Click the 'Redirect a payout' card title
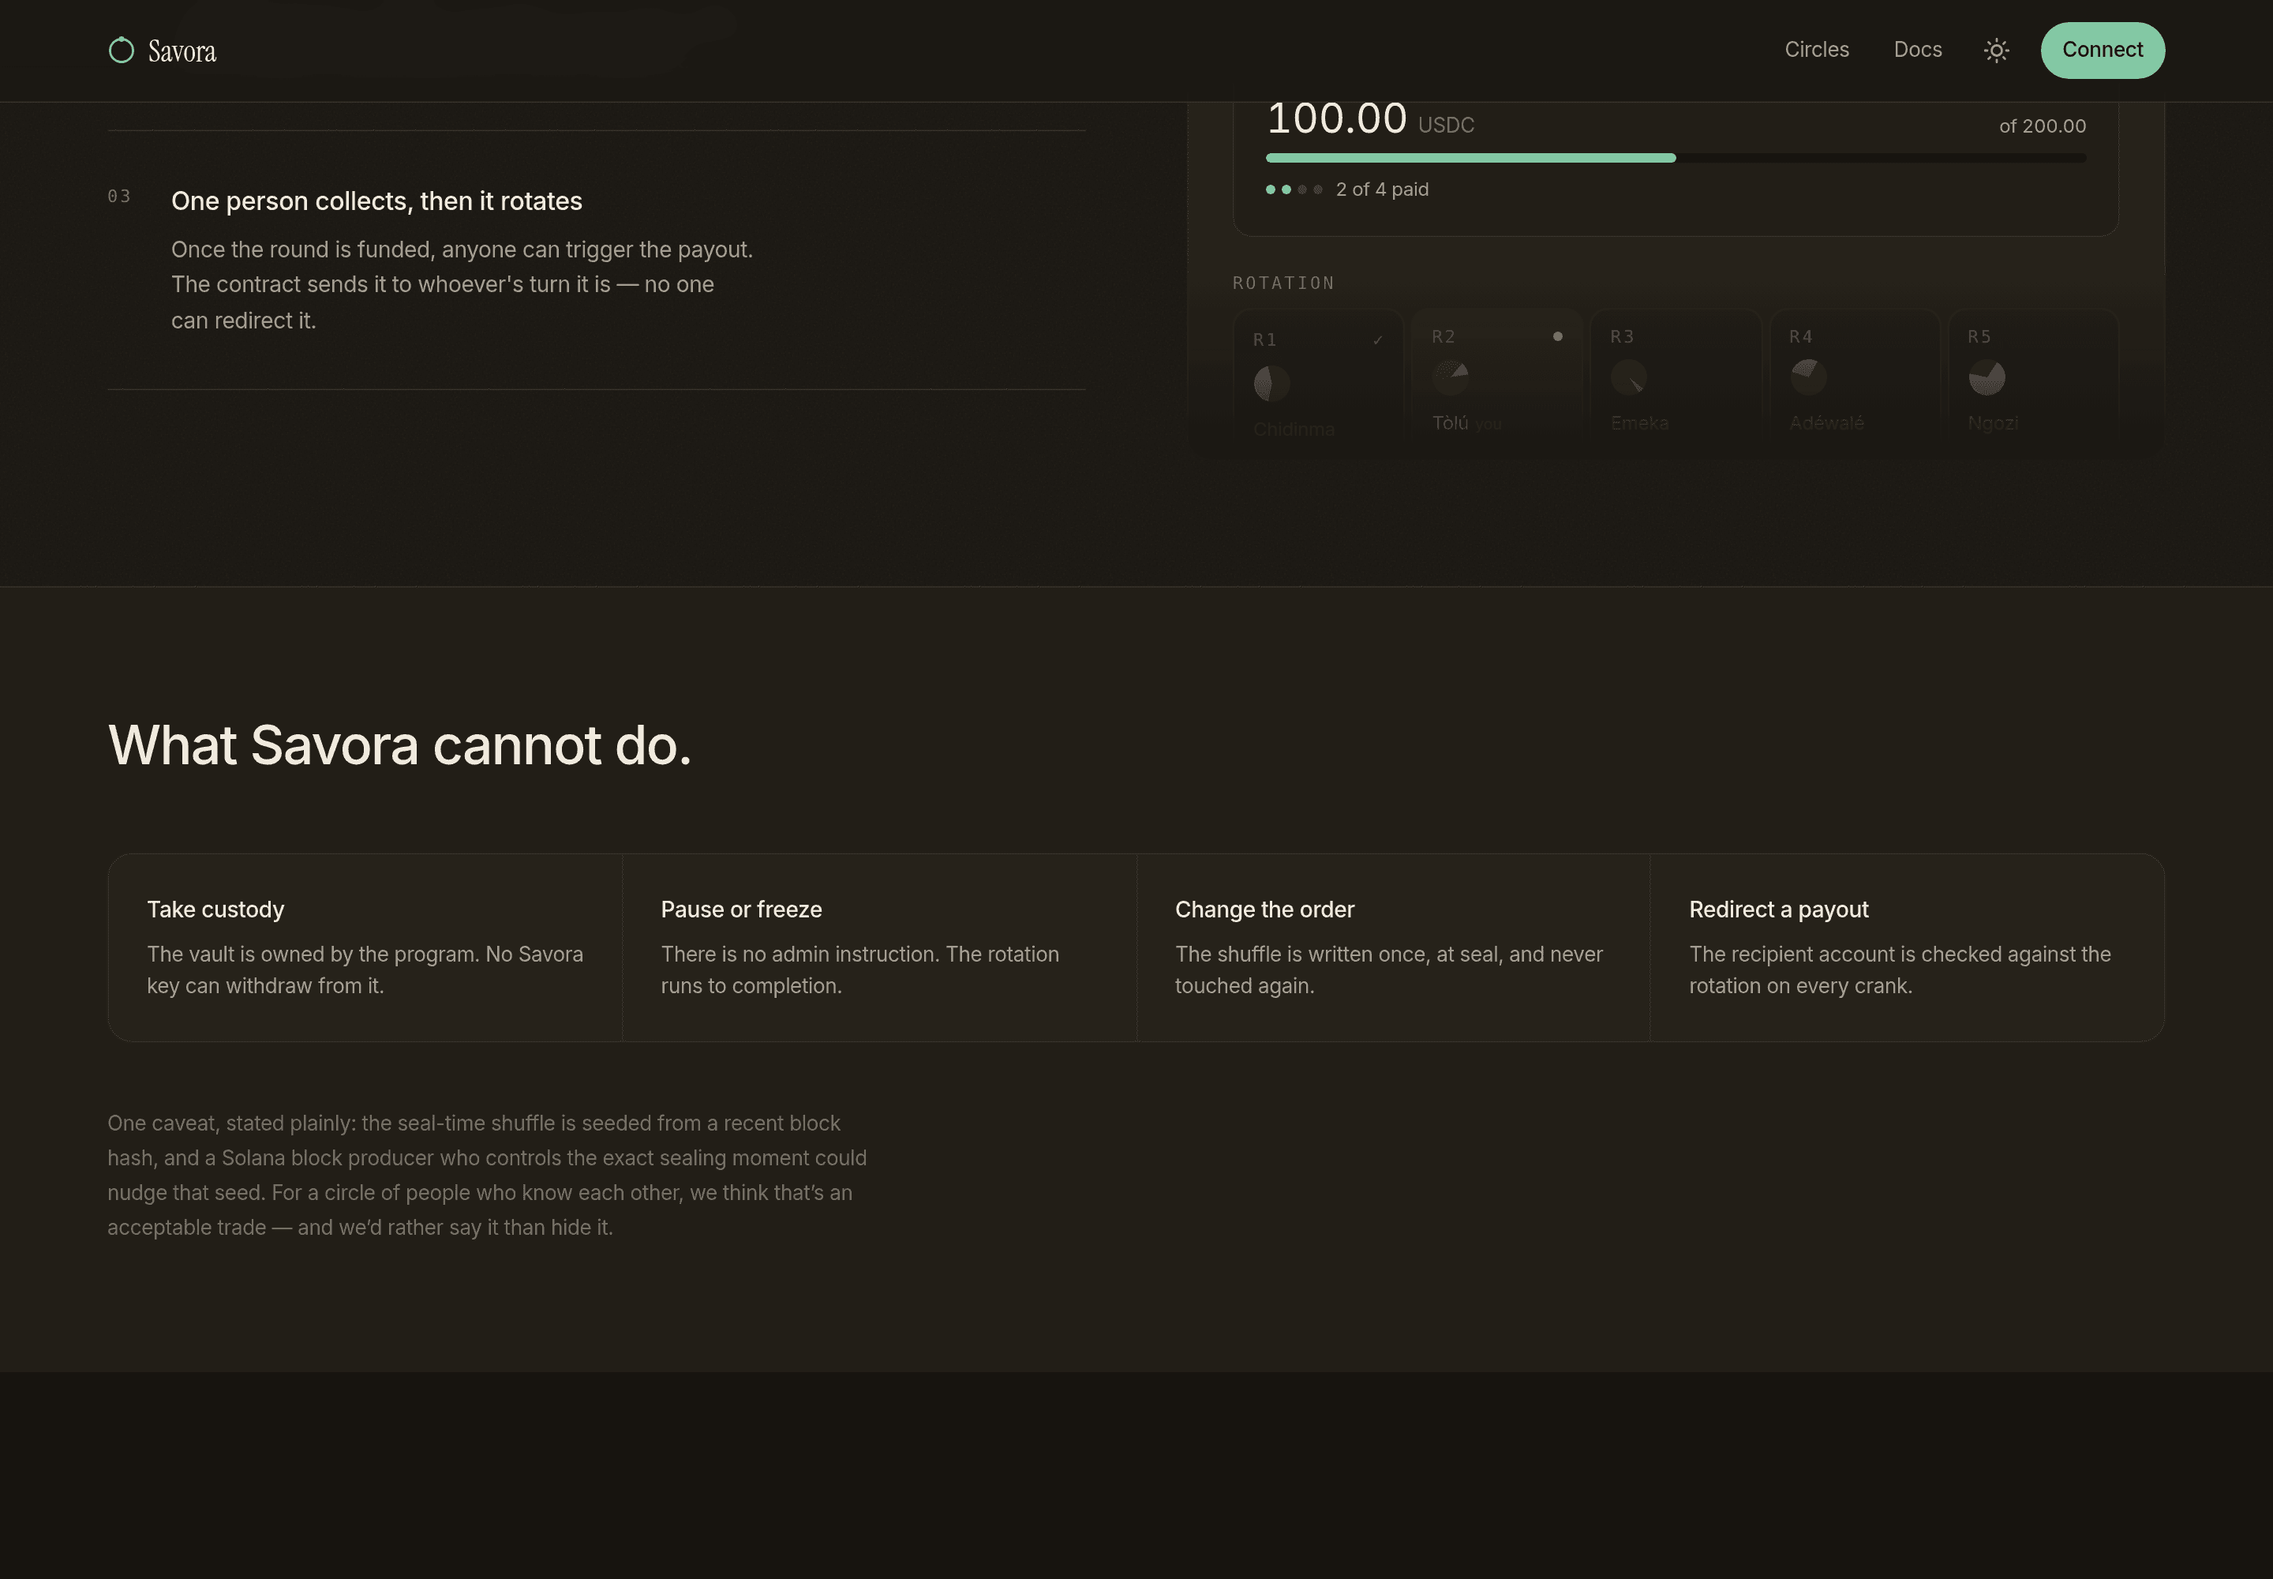The width and height of the screenshot is (2273, 1579). (1778, 910)
